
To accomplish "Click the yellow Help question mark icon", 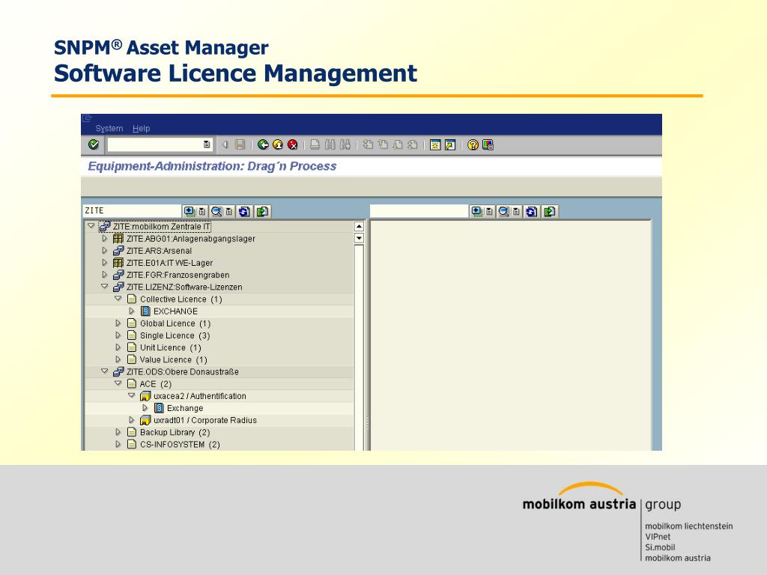I will [473, 144].
